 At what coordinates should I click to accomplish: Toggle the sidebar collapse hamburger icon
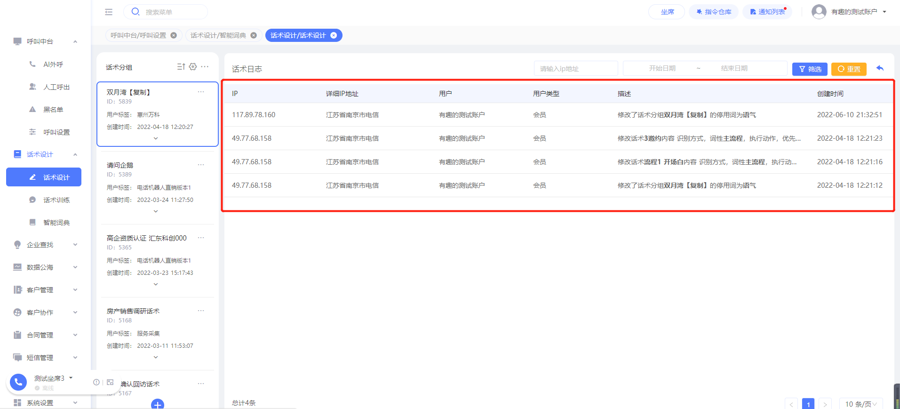click(109, 12)
